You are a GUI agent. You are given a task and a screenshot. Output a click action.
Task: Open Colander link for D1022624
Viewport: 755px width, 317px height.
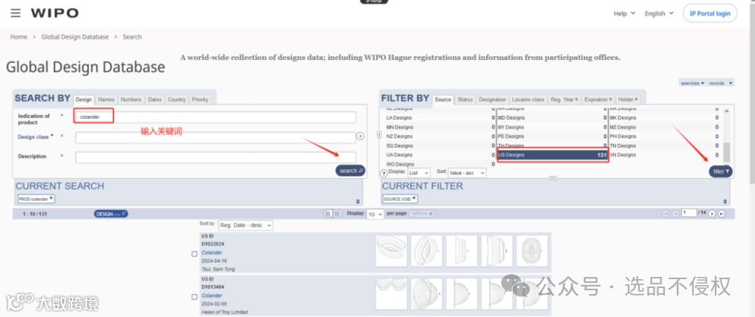[x=212, y=252]
